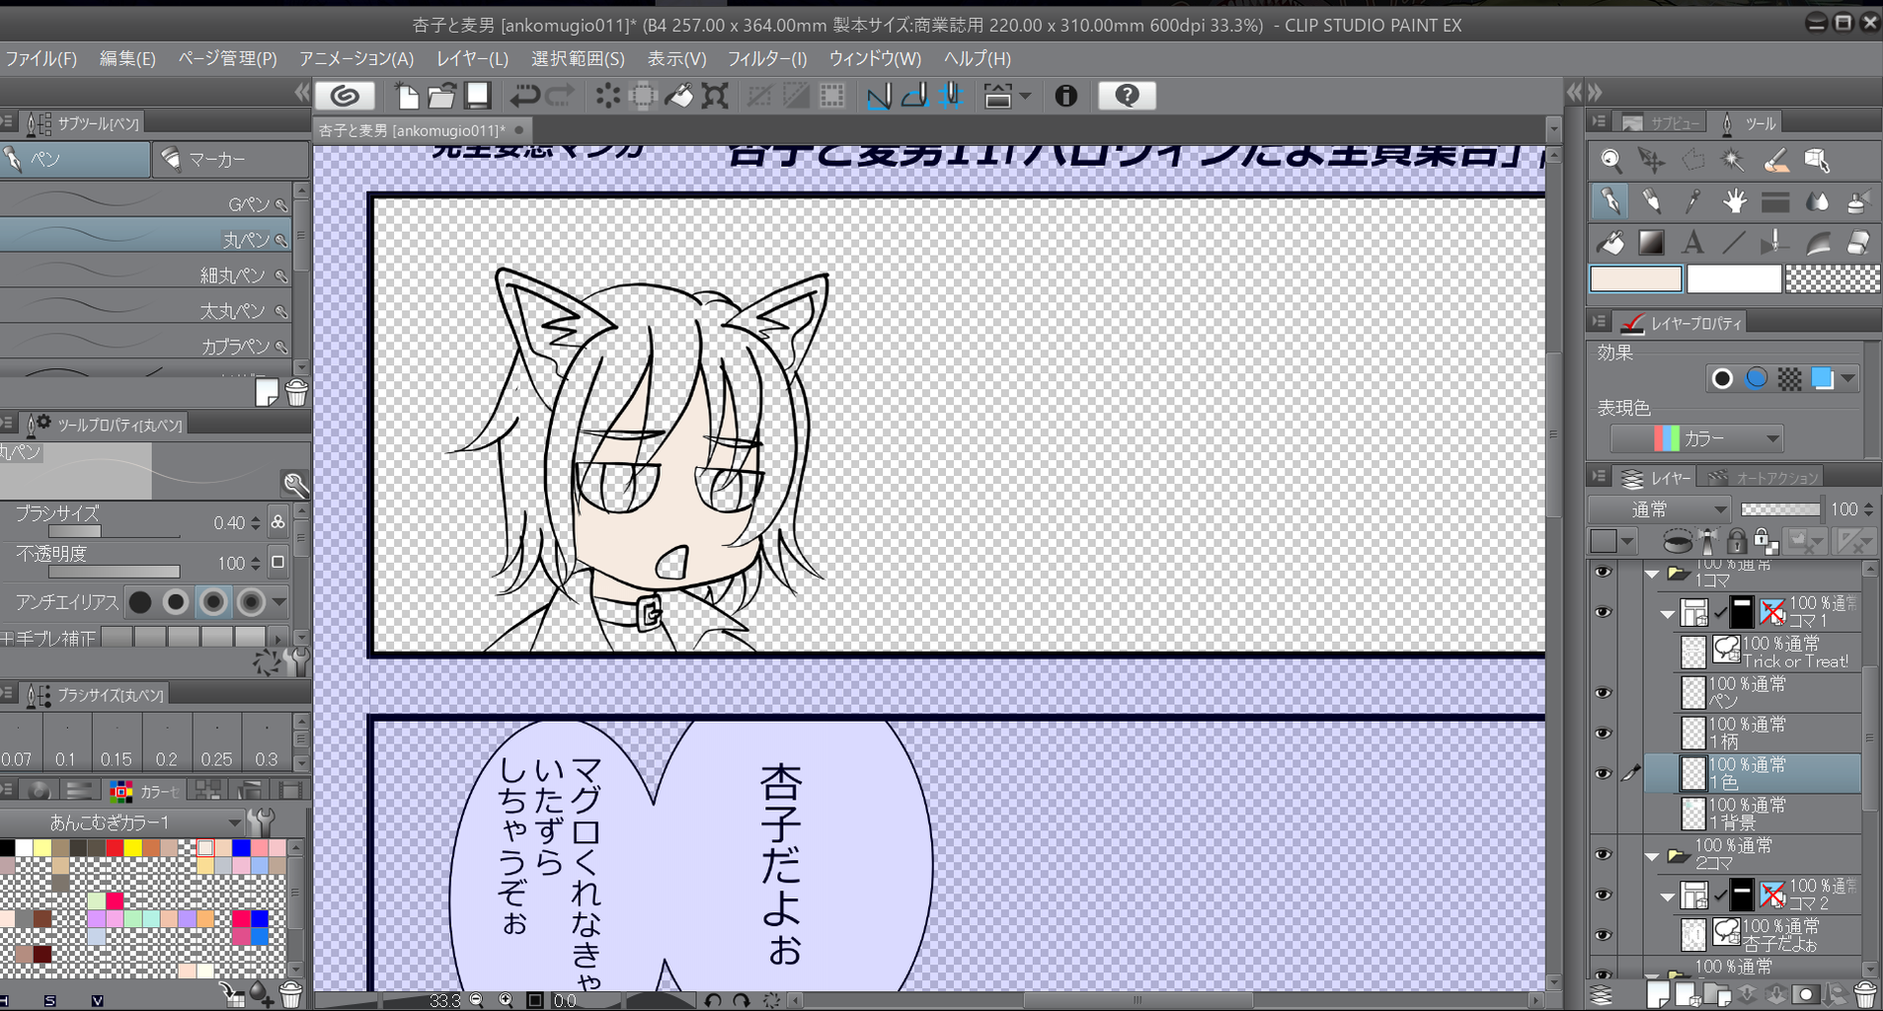Open the フィルター menu
The height and width of the screenshot is (1011, 1883).
tap(767, 58)
